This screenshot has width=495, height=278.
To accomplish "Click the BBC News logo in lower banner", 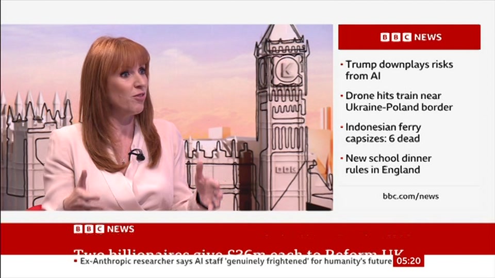I will click(104, 229).
